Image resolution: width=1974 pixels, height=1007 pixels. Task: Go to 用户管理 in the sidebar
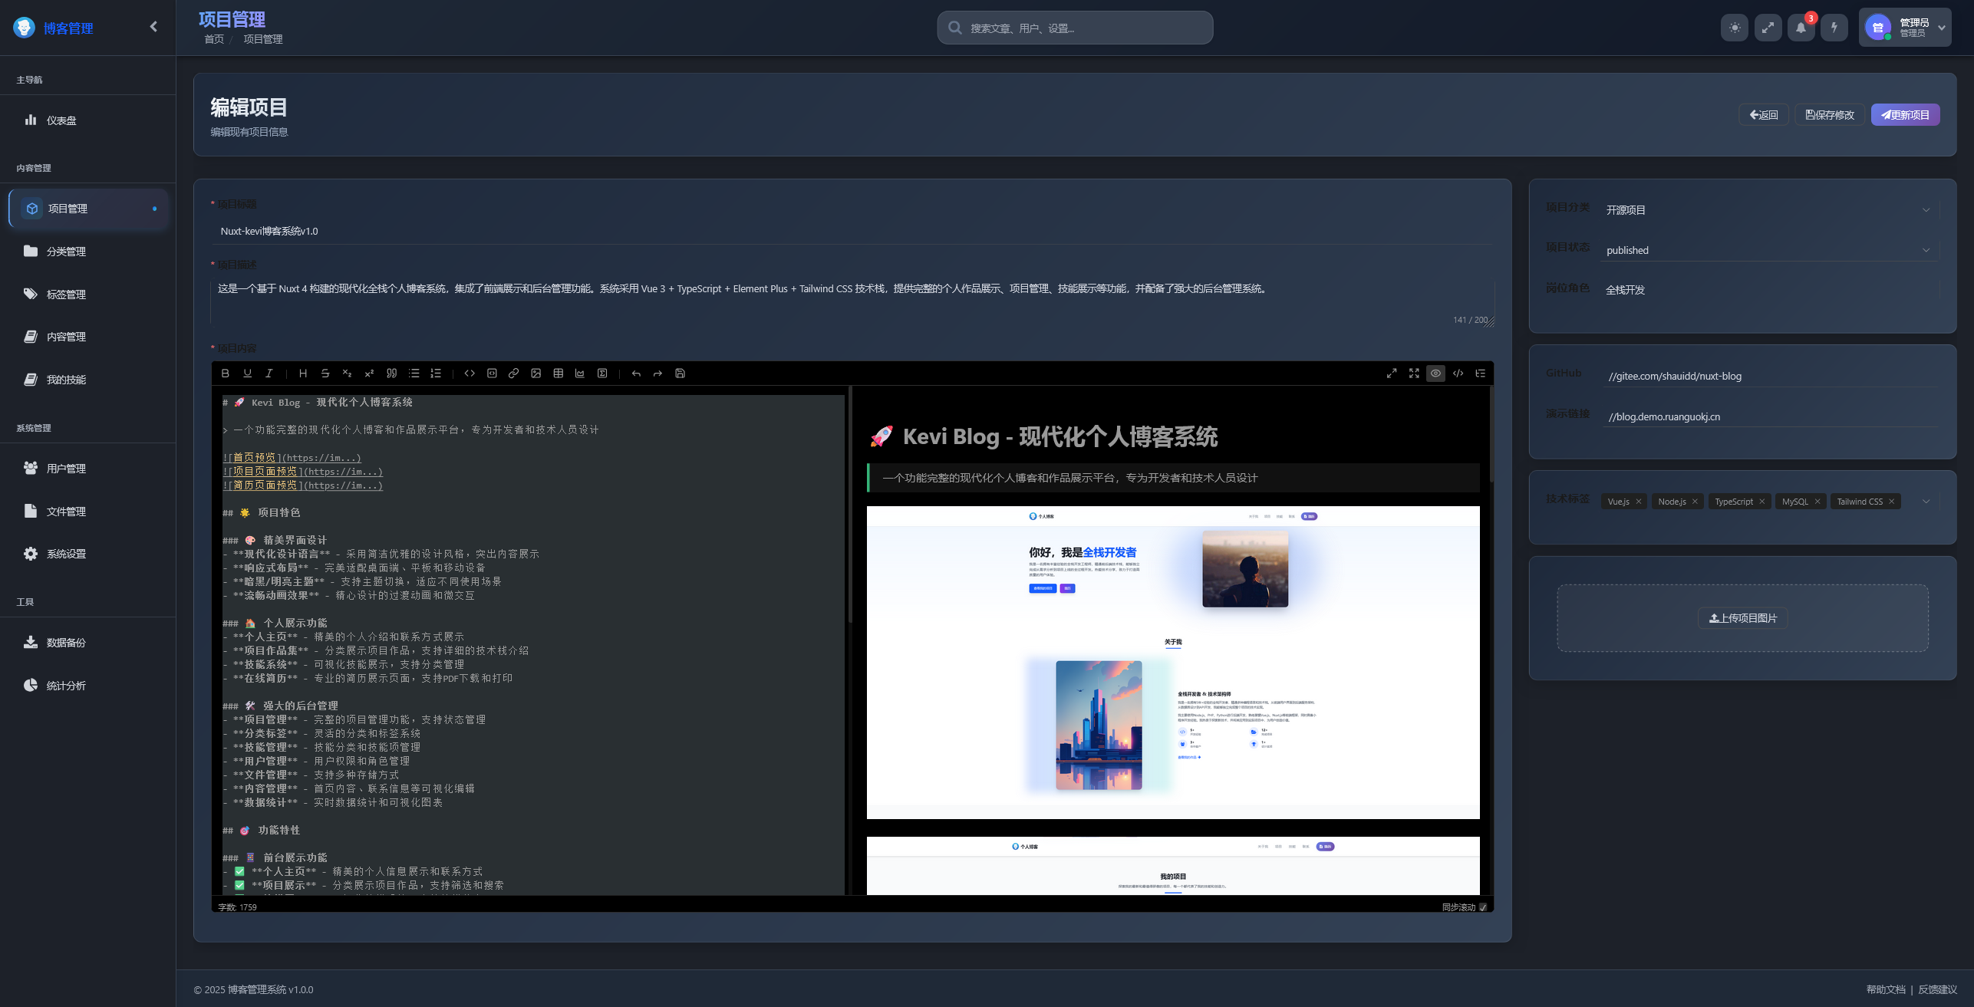[66, 469]
